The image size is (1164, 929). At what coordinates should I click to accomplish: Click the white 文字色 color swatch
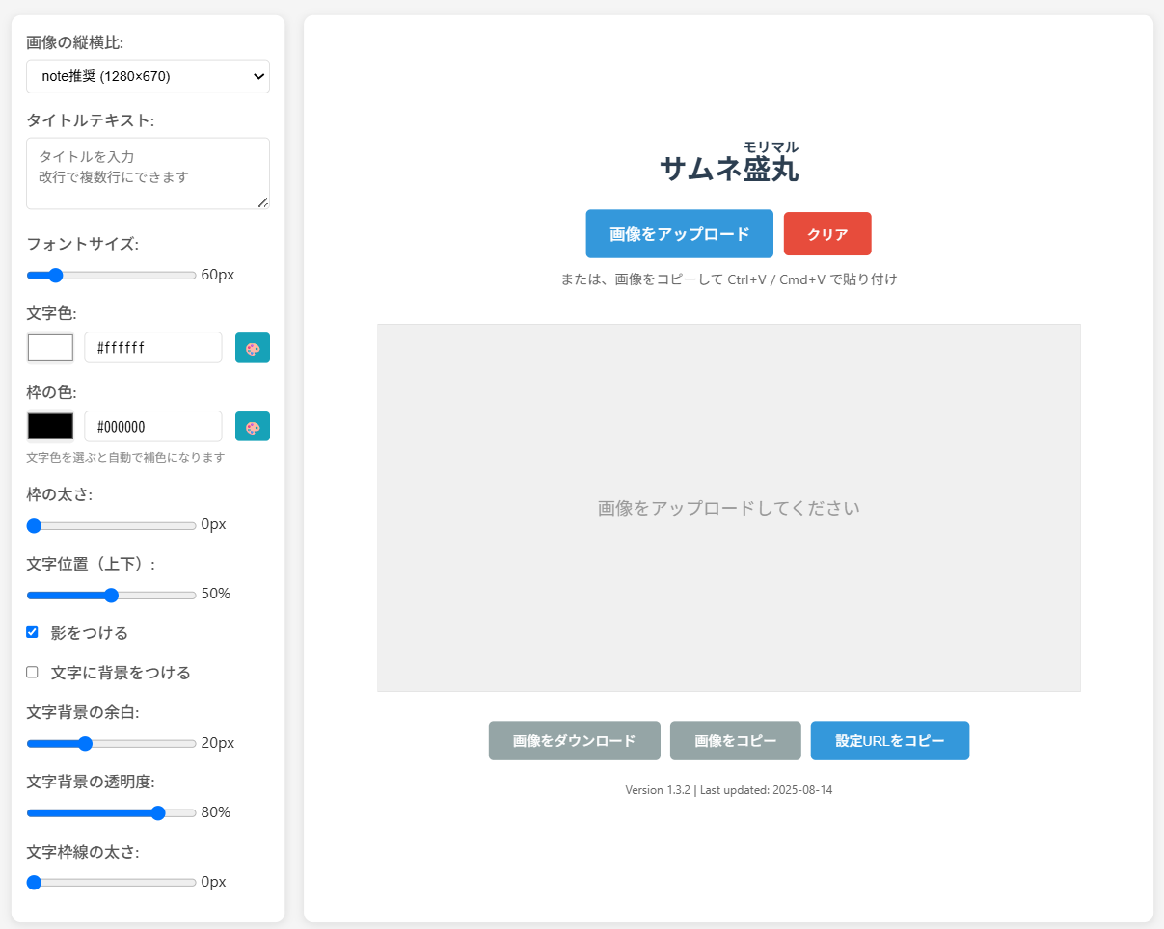pyautogui.click(x=50, y=348)
